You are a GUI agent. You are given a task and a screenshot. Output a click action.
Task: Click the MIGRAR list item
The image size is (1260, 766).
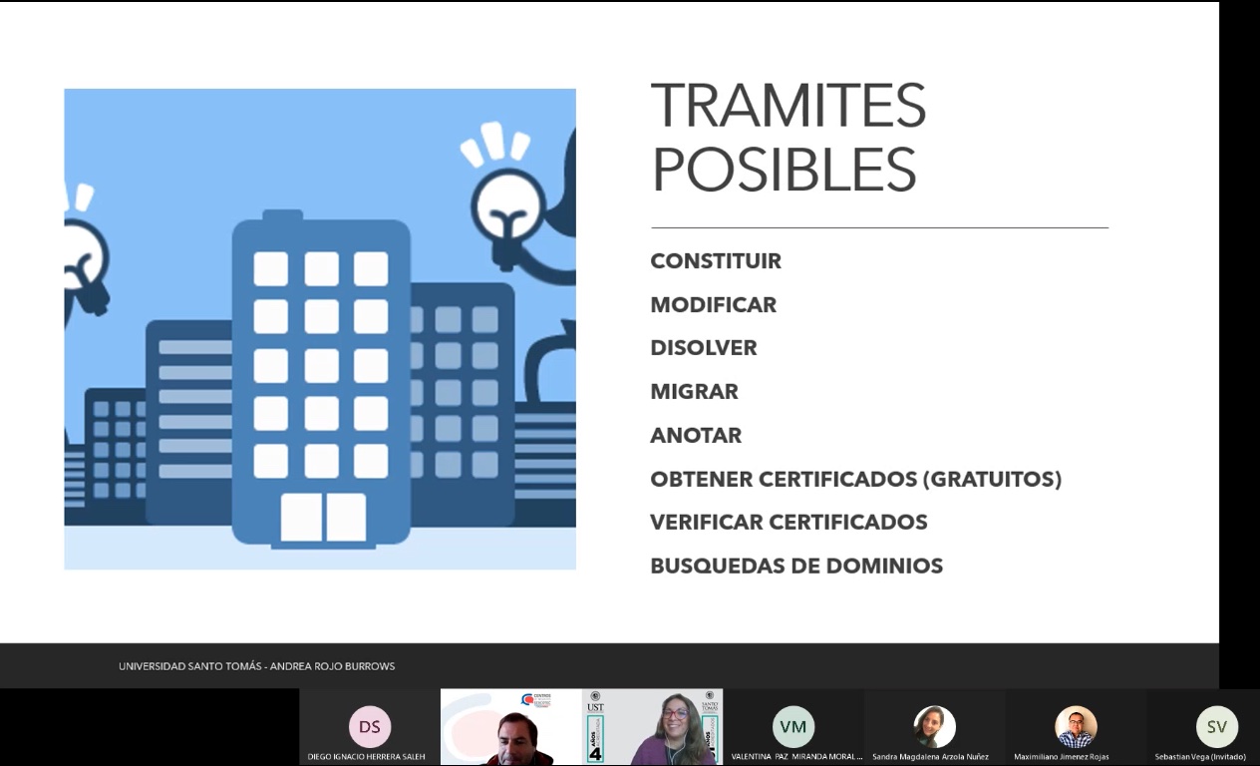point(694,392)
